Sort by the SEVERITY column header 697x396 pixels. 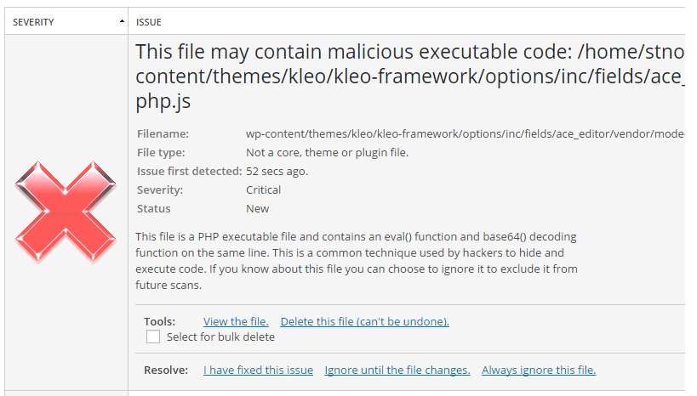pyautogui.click(x=33, y=22)
